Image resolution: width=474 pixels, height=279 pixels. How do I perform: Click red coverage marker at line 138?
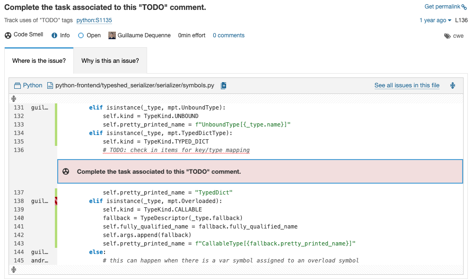56,201
